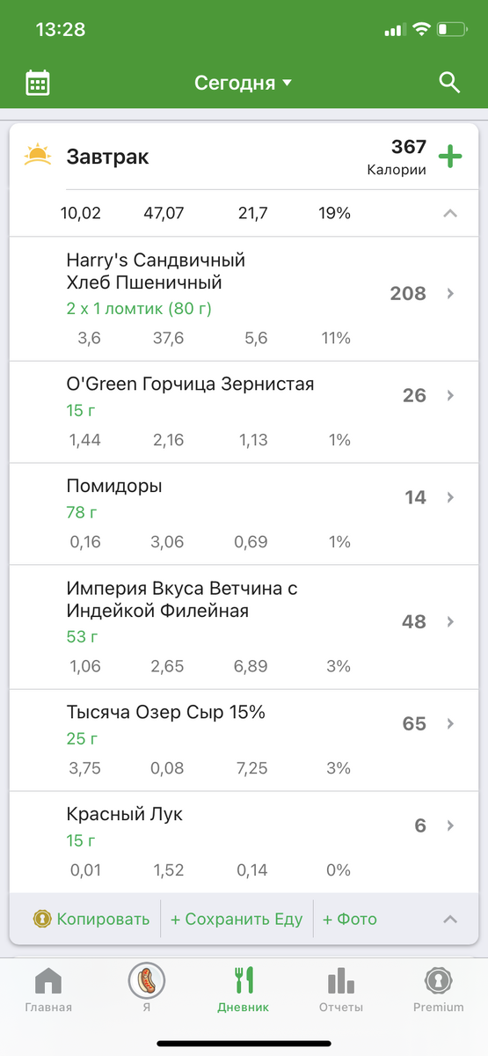This screenshot has height=1056, width=488.
Task: Open the Помидоры food entry
Action: click(244, 515)
